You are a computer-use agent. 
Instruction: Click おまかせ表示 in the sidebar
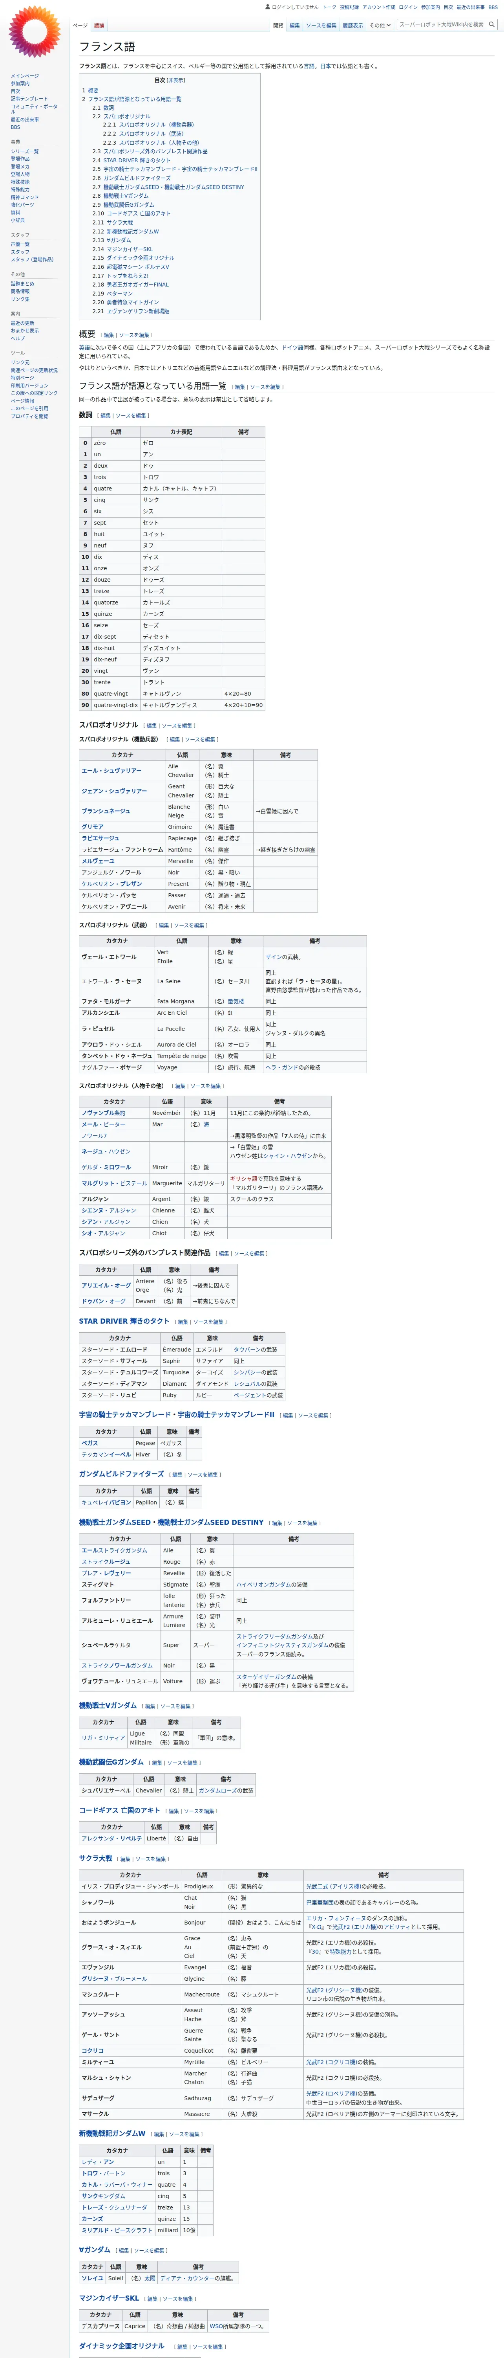tap(25, 331)
